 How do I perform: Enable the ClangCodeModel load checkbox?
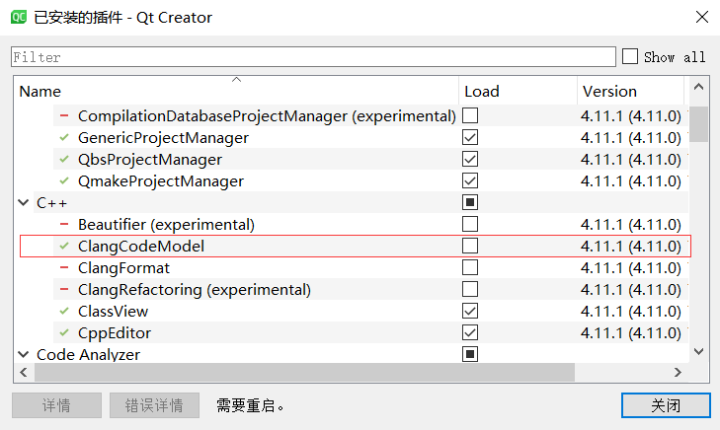coord(470,246)
